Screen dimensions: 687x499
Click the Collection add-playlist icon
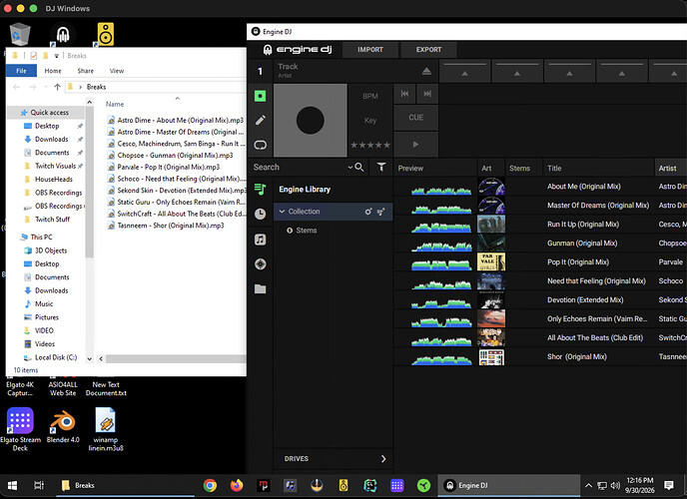pos(380,212)
